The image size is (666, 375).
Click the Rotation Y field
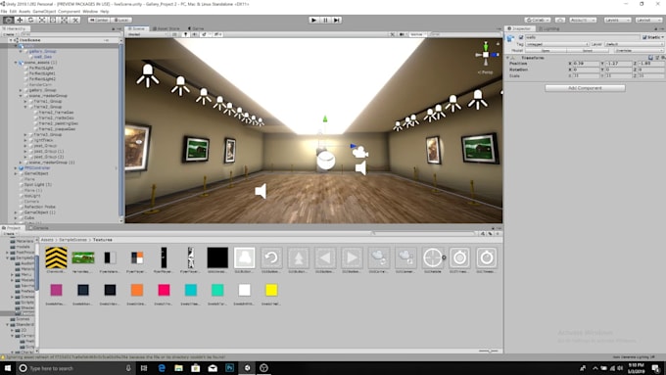[618, 70]
